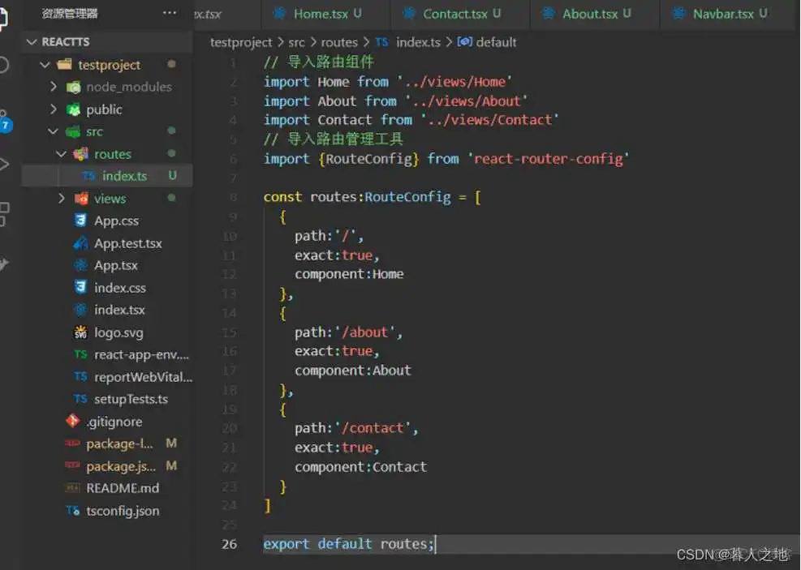This screenshot has width=801, height=570.
Task: Click the Explorer More Actions ellipsis icon
Action: click(x=169, y=12)
